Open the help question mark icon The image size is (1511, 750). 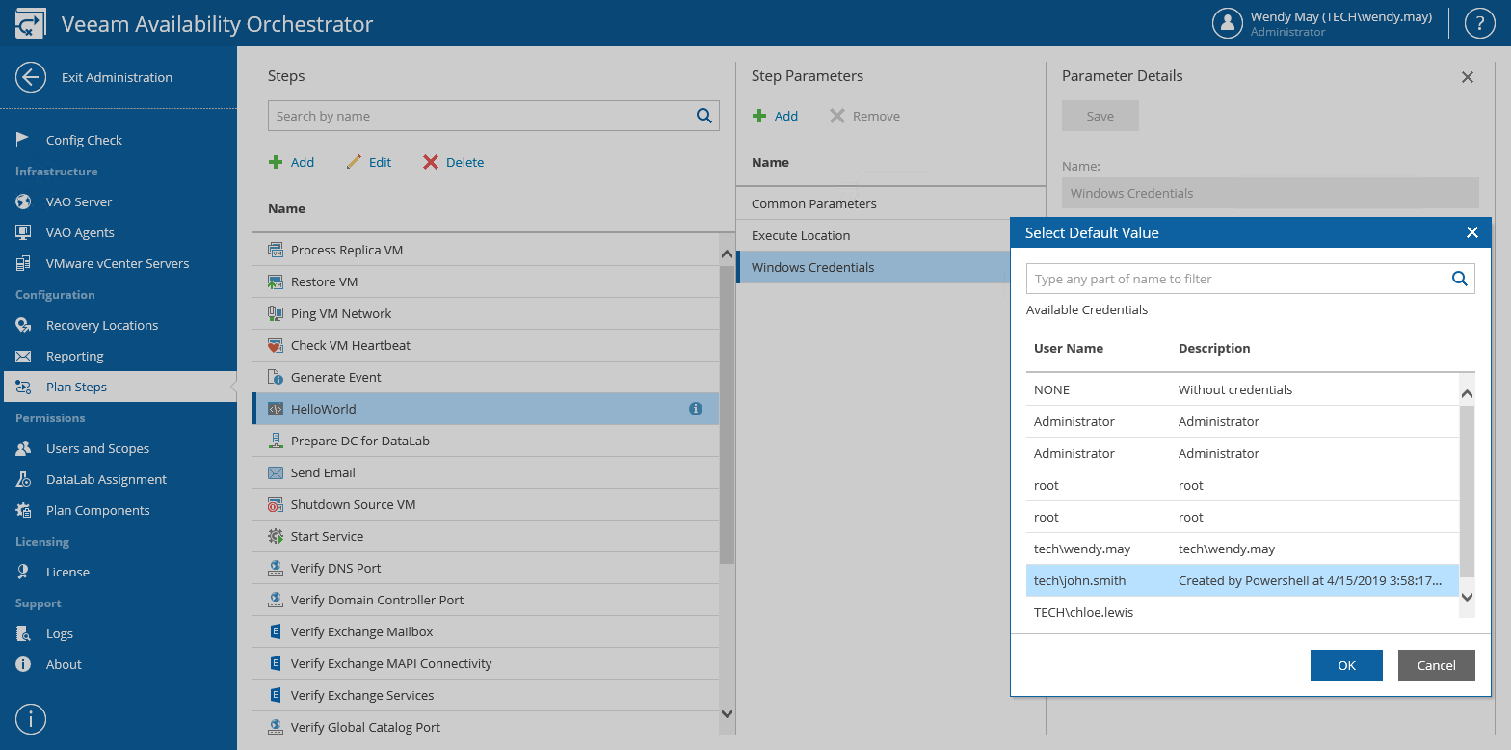(1479, 24)
